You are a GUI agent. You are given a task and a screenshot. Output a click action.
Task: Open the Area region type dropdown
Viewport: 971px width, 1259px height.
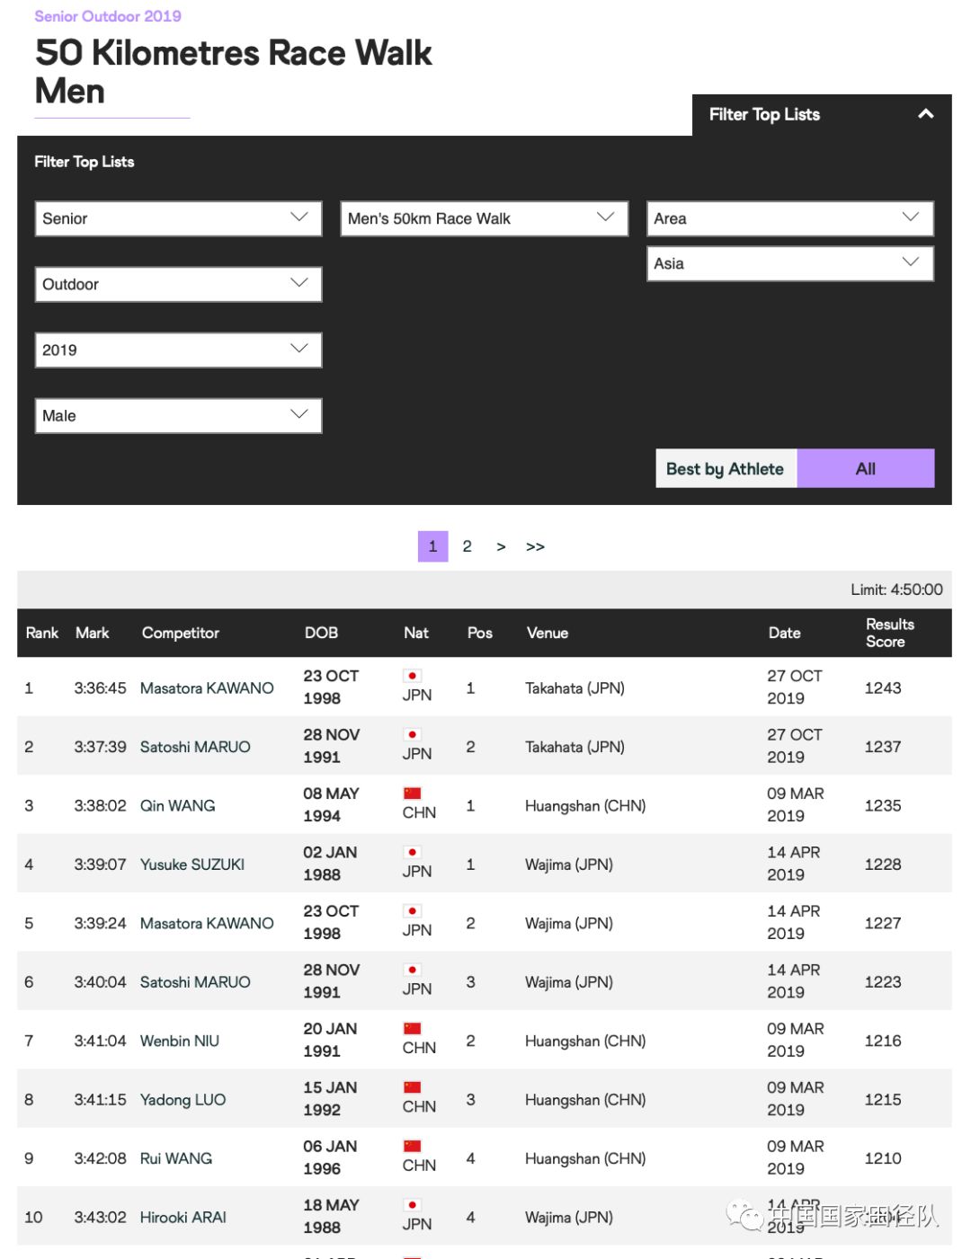(x=790, y=218)
